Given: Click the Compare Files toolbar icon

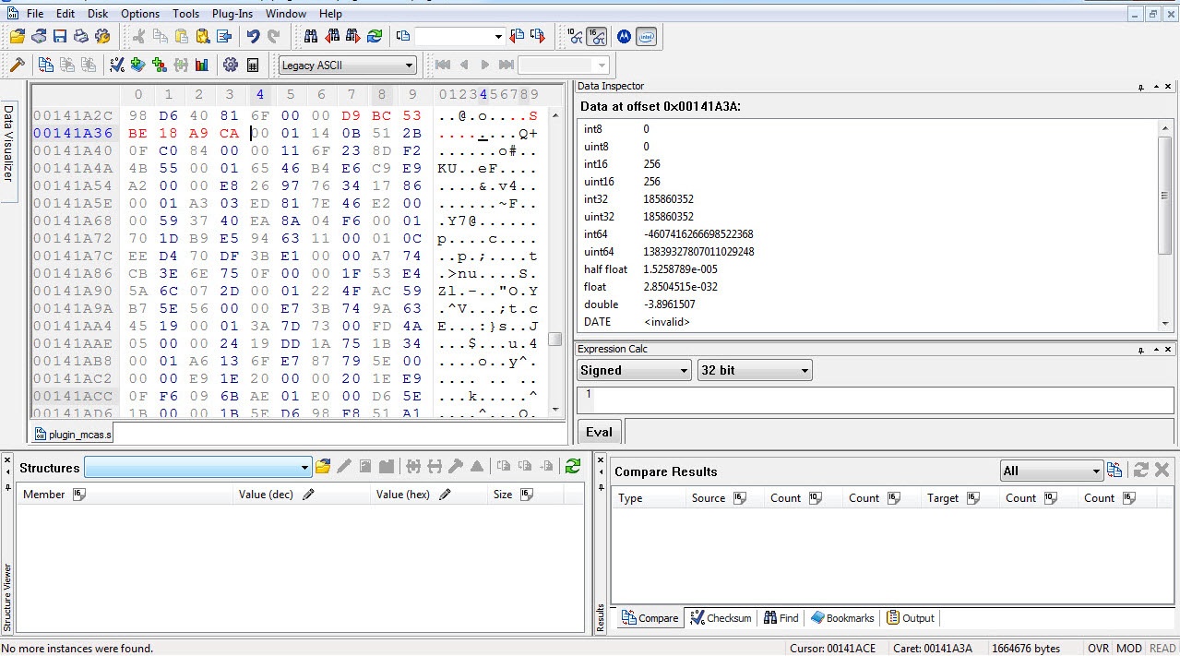Looking at the screenshot, I should point(45,65).
